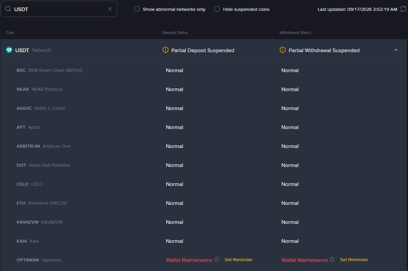Select the DOT Asset Hub Polkadot row
408x271 pixels.
pyautogui.click(x=204, y=165)
